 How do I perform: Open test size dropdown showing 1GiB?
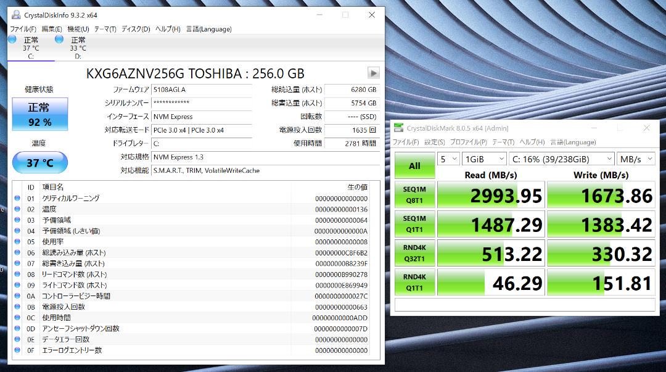484,159
